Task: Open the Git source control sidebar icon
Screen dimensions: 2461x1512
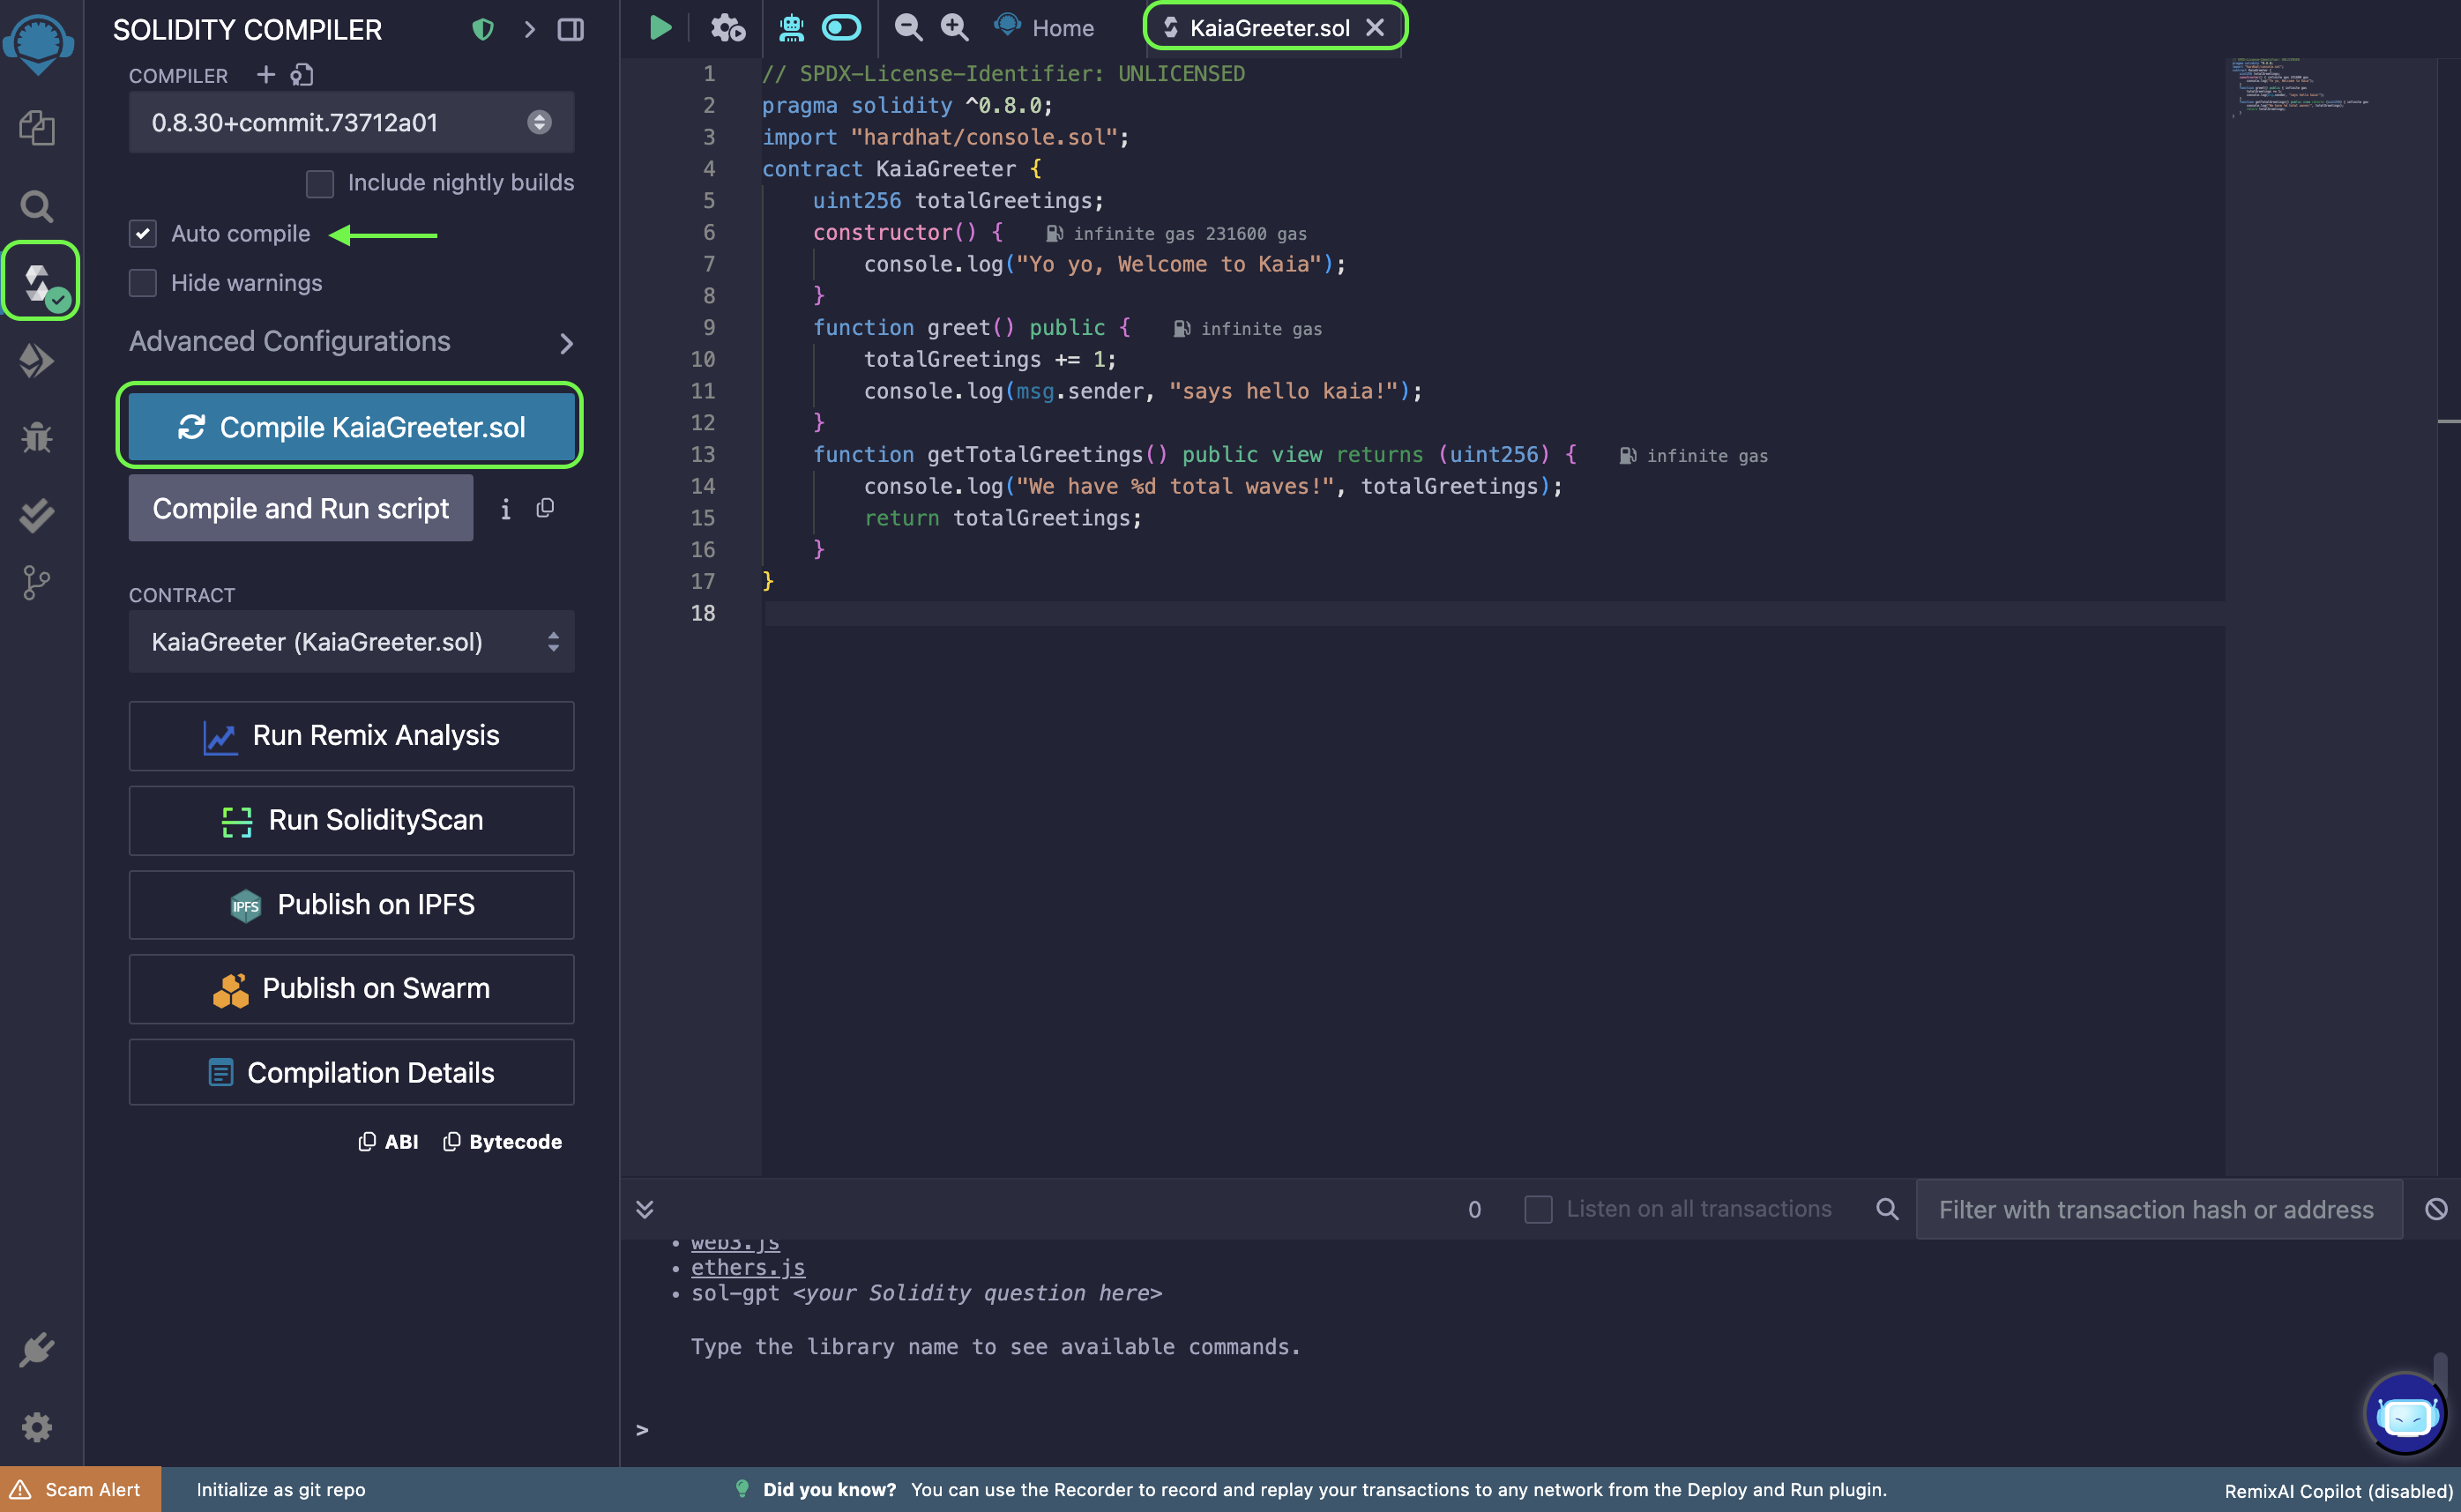Action: click(36, 583)
